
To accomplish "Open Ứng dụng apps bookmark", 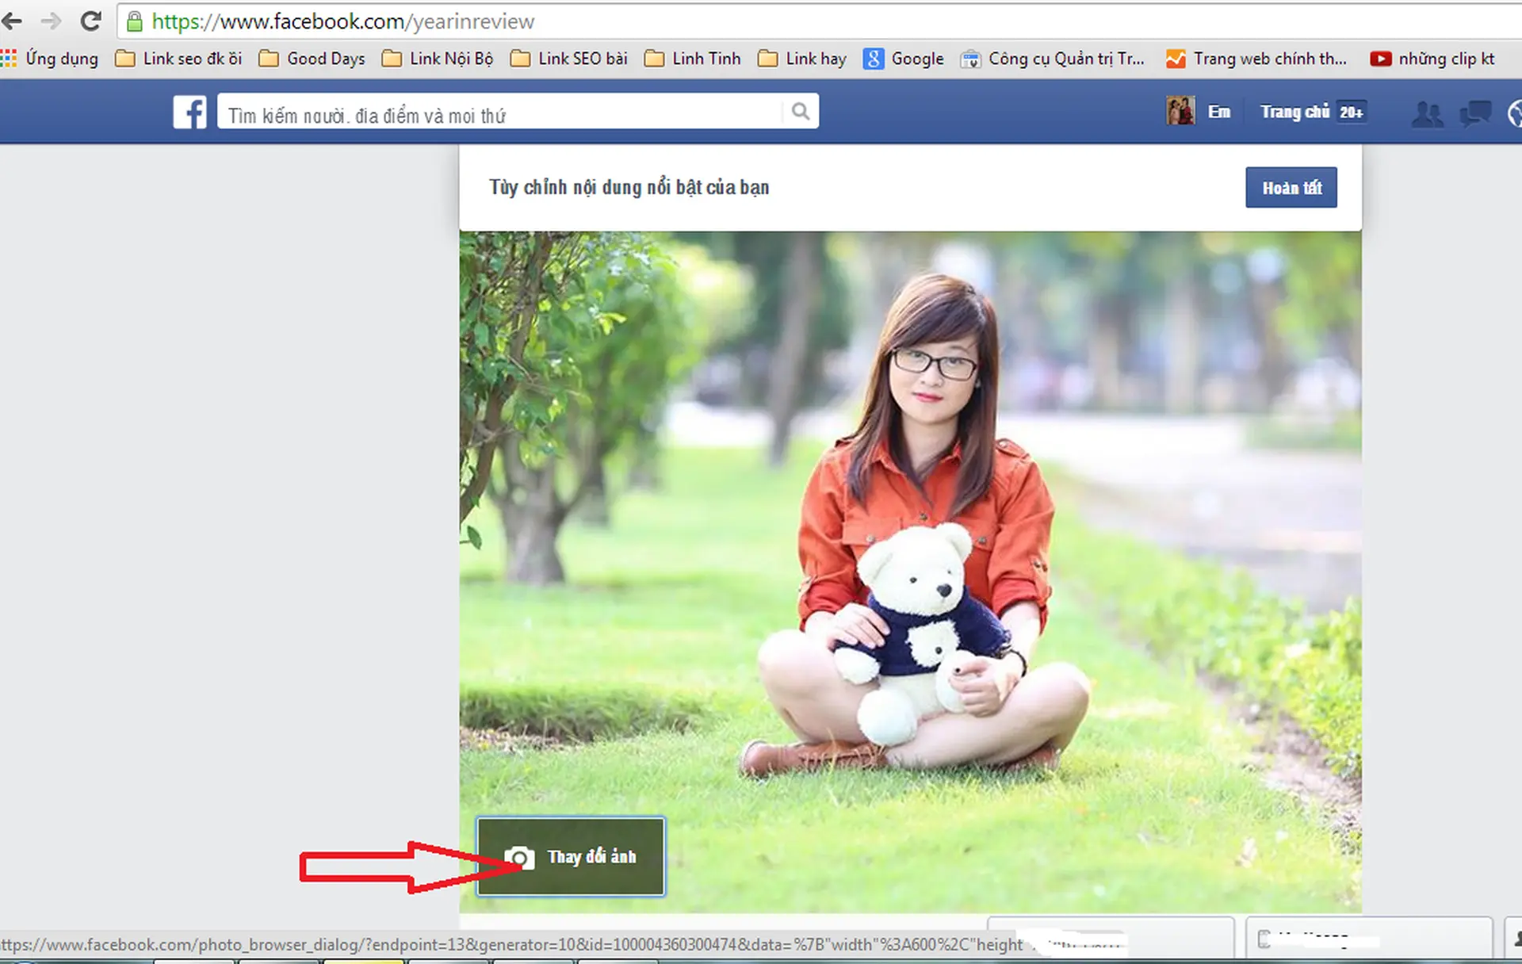I will (x=51, y=59).
